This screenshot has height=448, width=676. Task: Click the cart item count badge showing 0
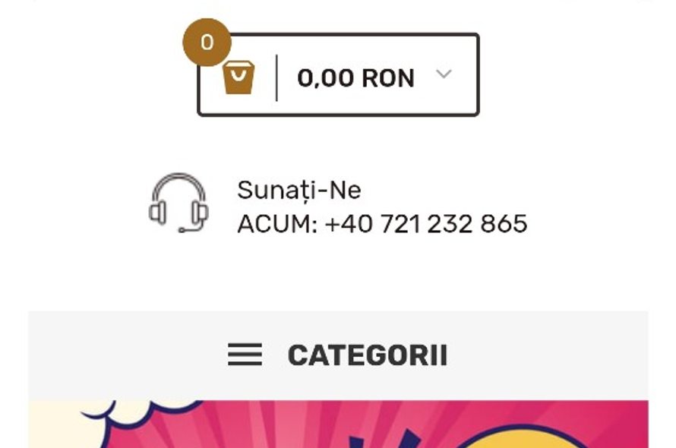(207, 43)
